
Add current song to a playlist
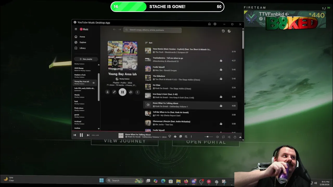[x=186, y=136]
